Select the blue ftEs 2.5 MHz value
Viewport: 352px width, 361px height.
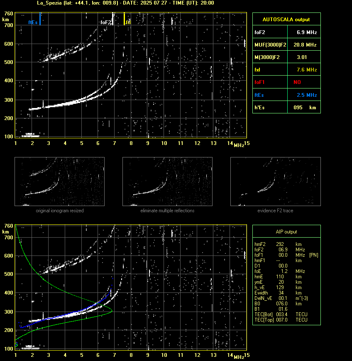pos(307,95)
